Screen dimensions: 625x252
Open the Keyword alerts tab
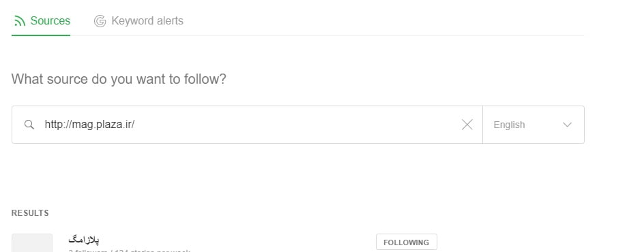point(139,20)
